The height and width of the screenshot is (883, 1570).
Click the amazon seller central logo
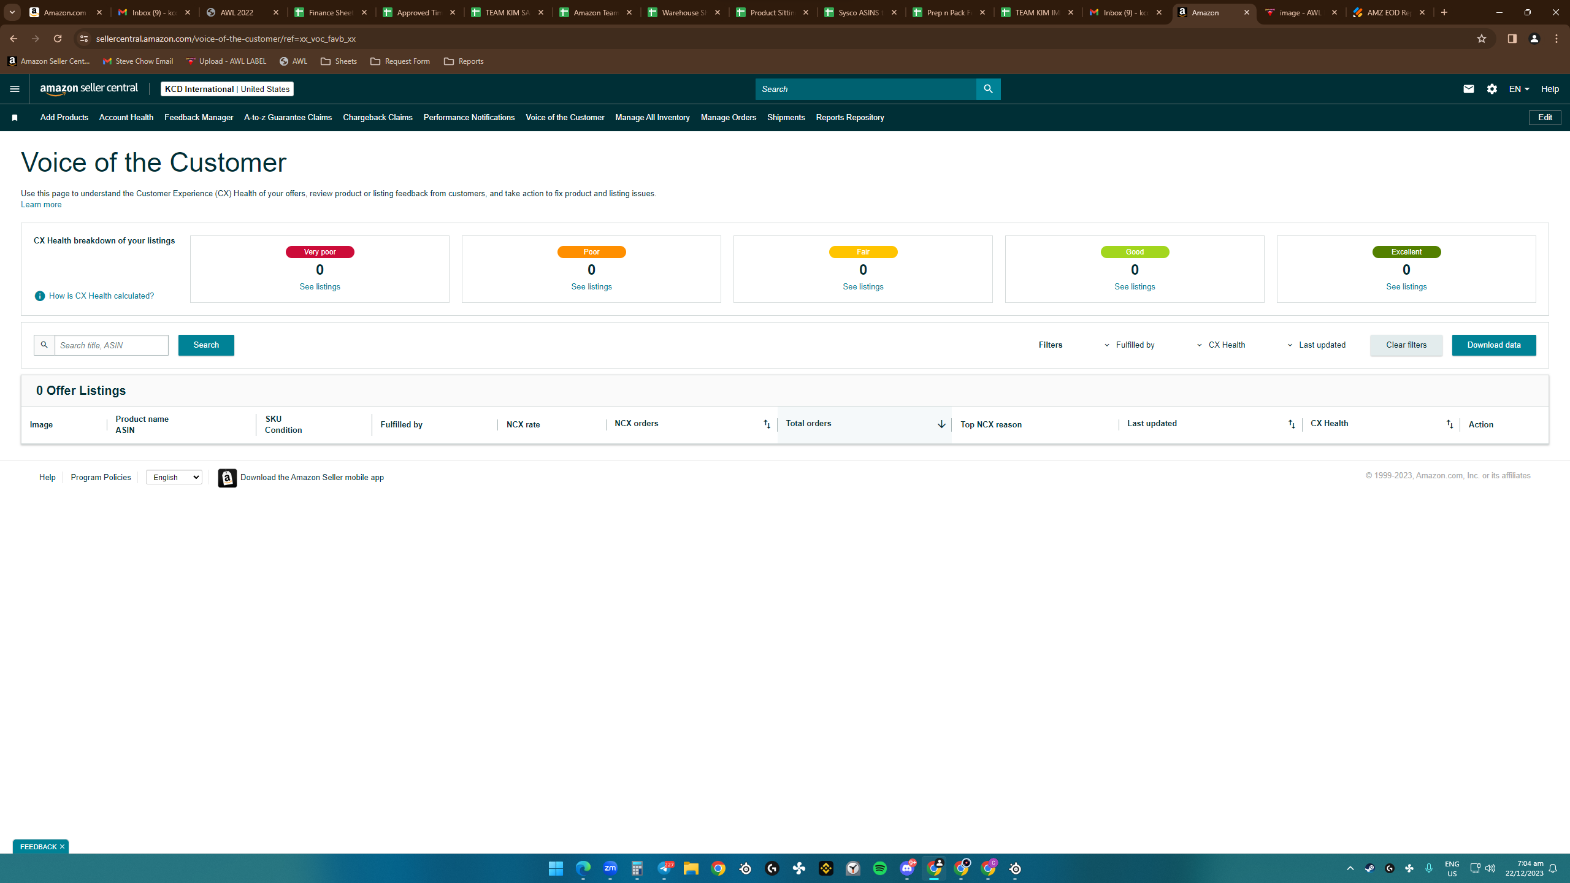click(x=90, y=89)
